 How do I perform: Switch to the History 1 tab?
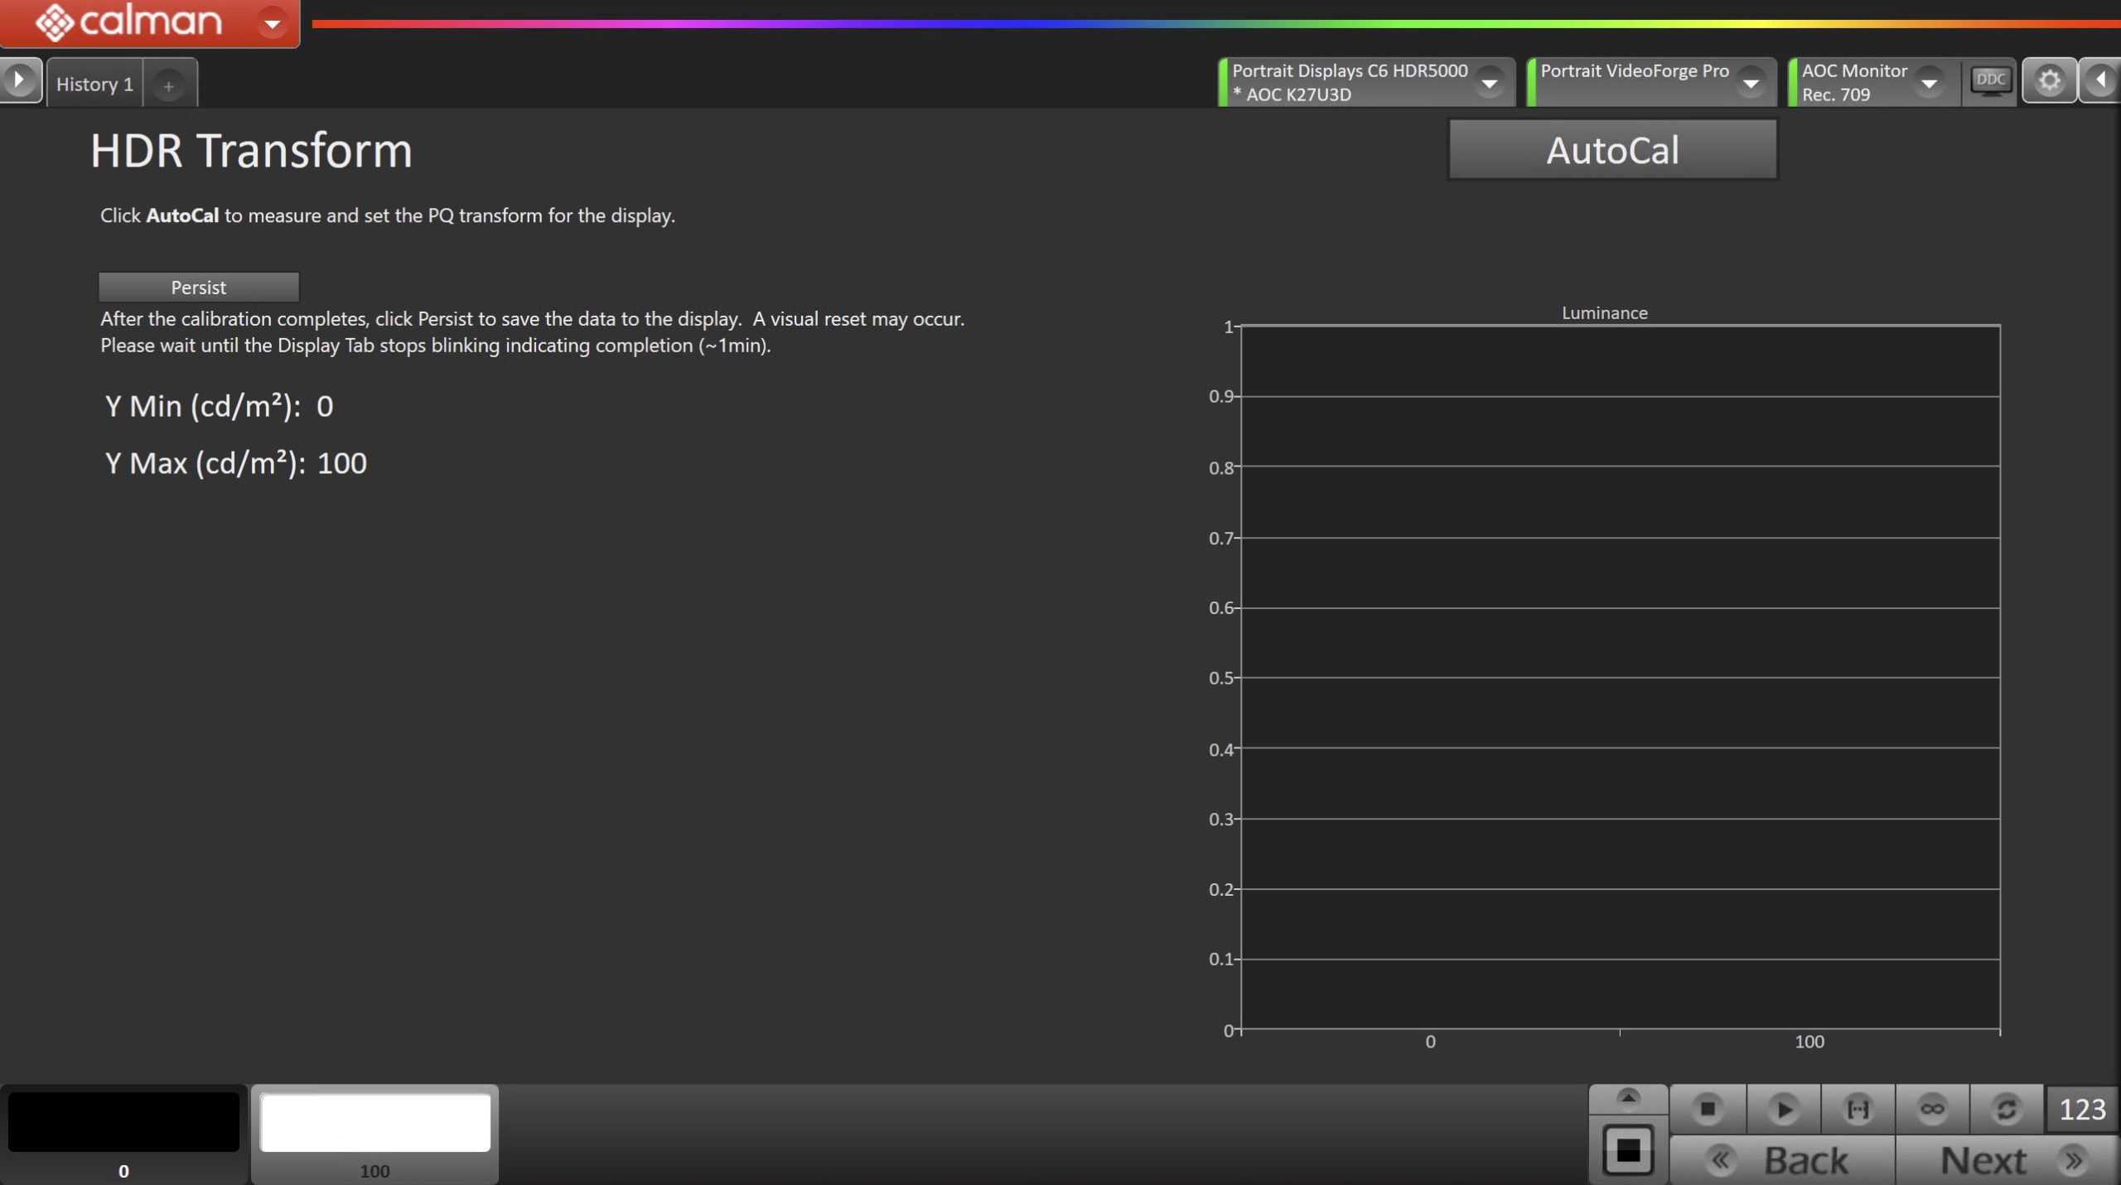94,84
